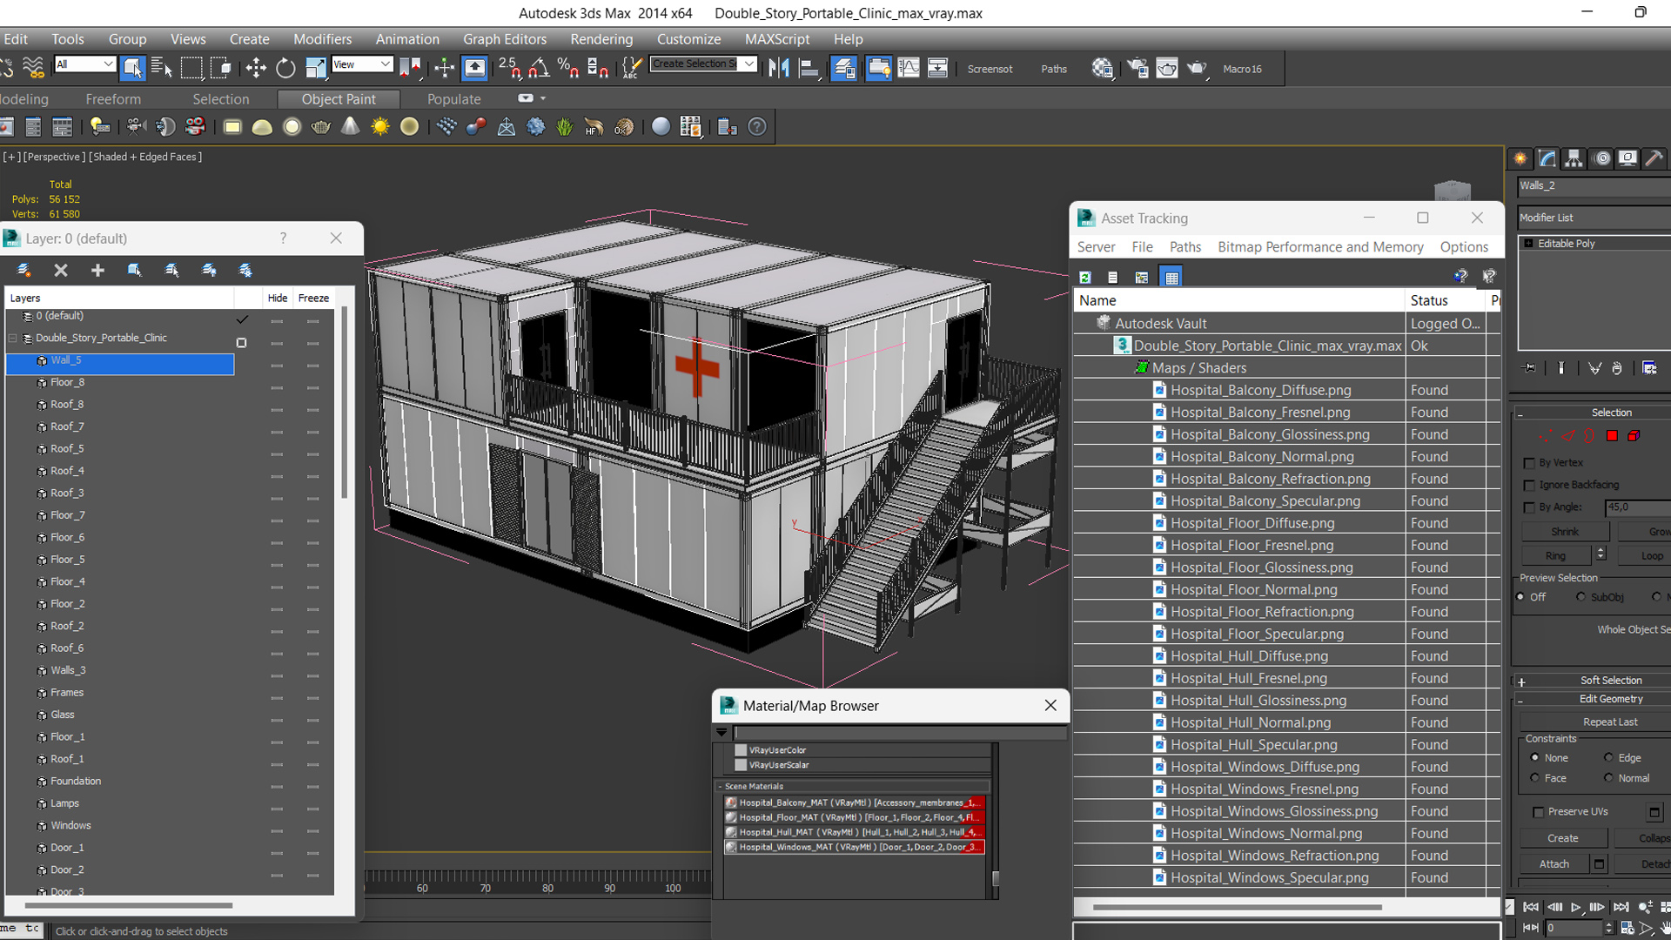Click the Shrink selection button

(x=1565, y=532)
